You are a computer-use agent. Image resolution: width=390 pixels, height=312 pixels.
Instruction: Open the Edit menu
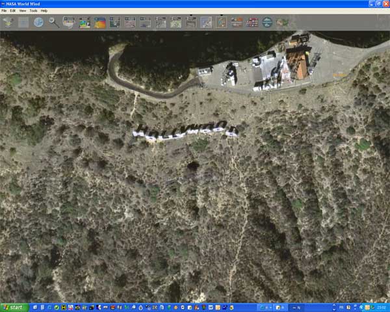13,11
